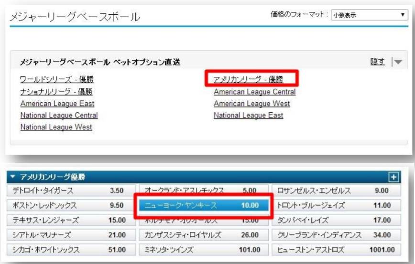This screenshot has height=264, width=415.
Task: Collapse bet options with the grey triangle
Action: (398, 62)
